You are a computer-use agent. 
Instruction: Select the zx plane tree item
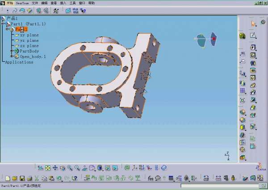pos(29,45)
